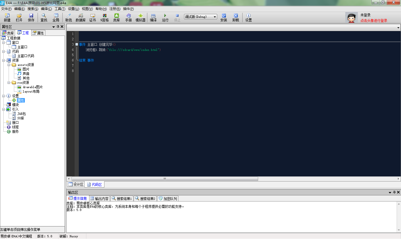Click the 新建 (New) toolbar icon
Viewport: 401px width, 239px height.
tap(7, 18)
